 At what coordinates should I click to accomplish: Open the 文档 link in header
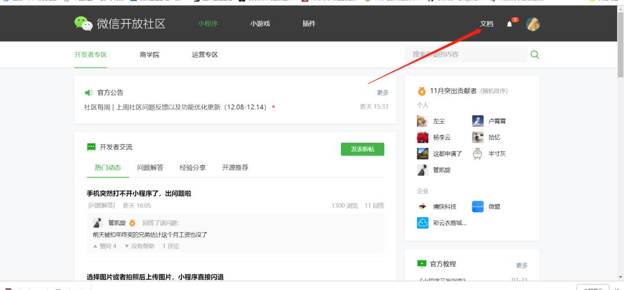coord(486,24)
